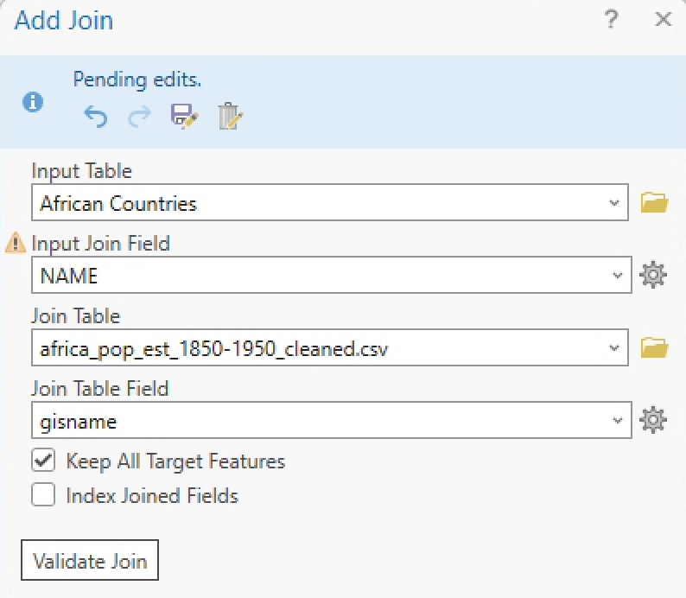686x598 pixels.
Task: Discard the pending edits
Action: [231, 117]
